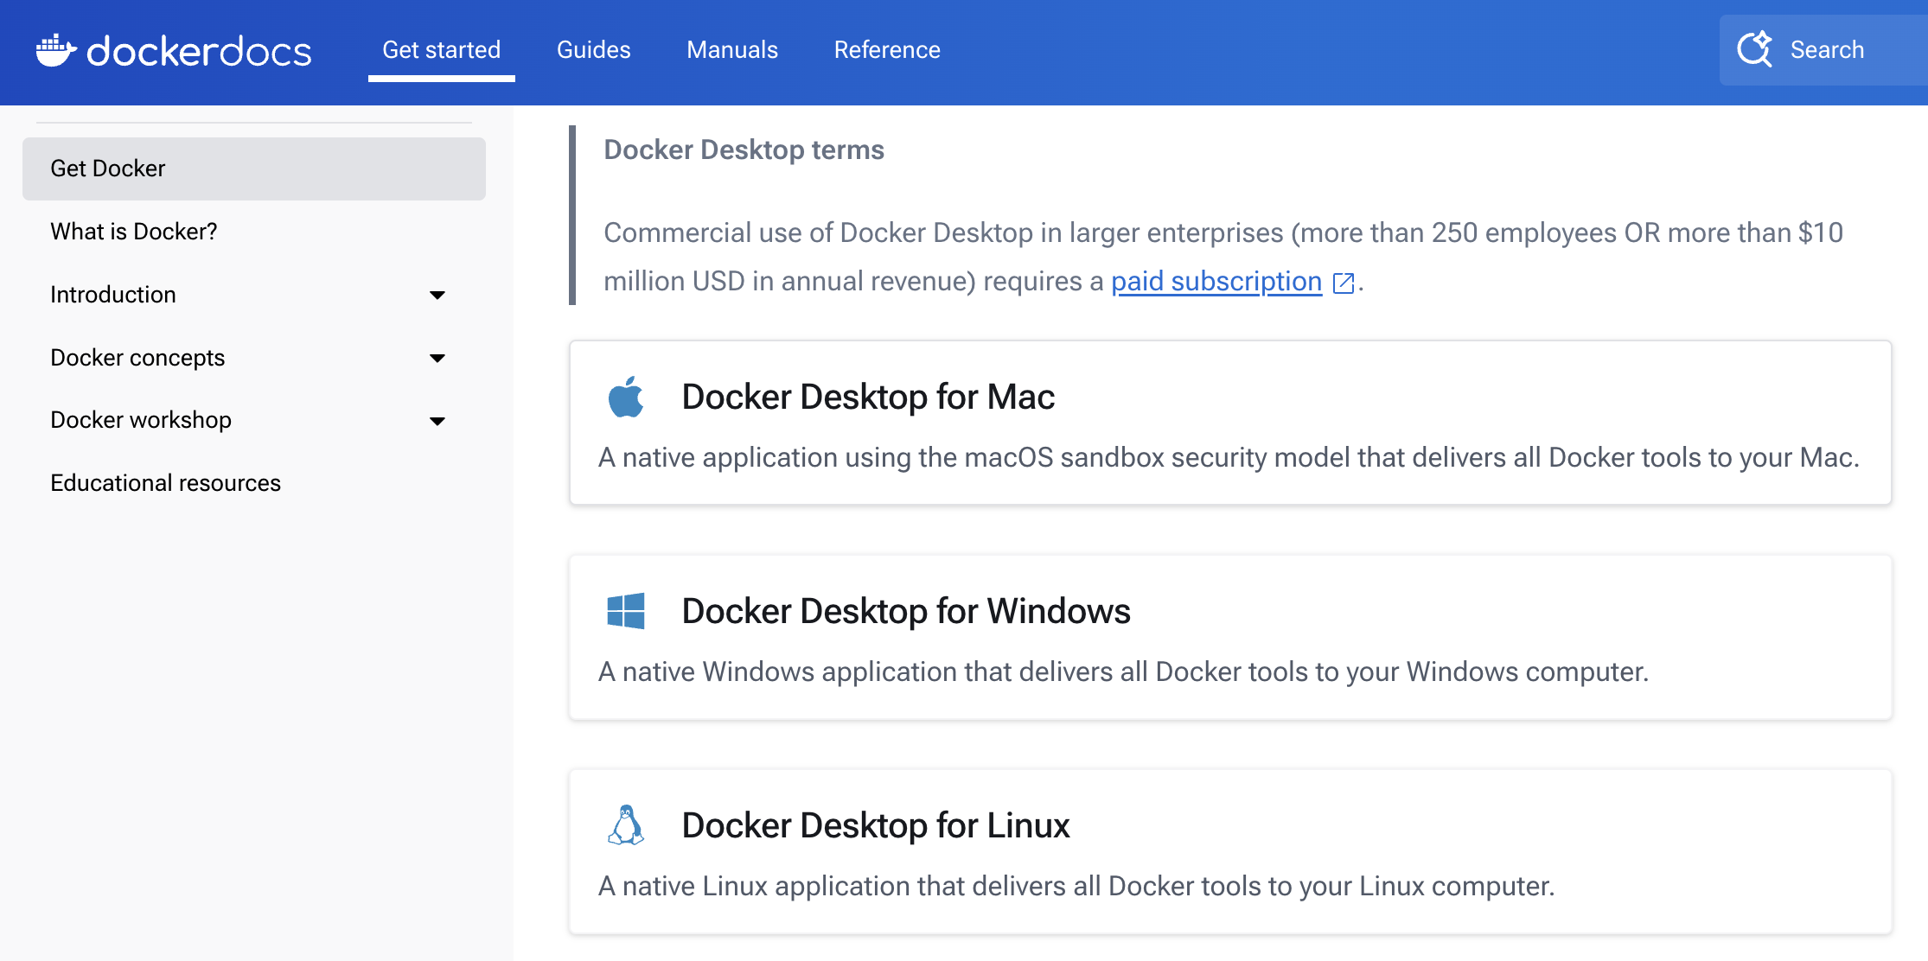Click the Windows logo icon
Screen dimensions: 1928x961
coord(626,612)
